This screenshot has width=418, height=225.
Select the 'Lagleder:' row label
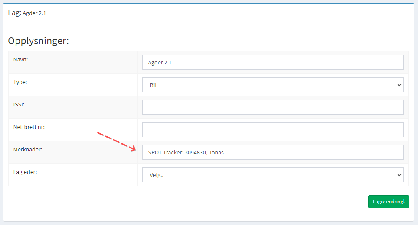pyautogui.click(x=26, y=172)
